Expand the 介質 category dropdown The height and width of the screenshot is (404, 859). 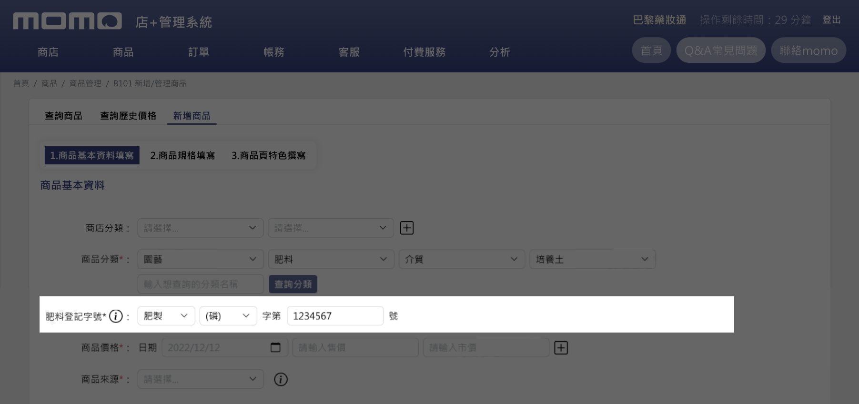(462, 259)
